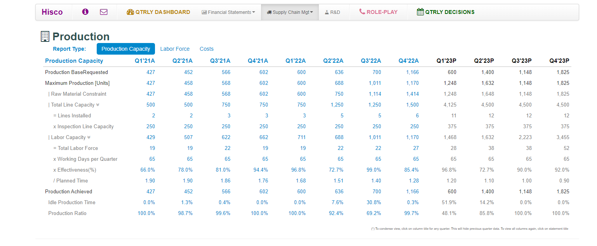The width and height of the screenshot is (597, 246).
Task: Open QTRLY DECISIONS calendar link
Action: 446,12
